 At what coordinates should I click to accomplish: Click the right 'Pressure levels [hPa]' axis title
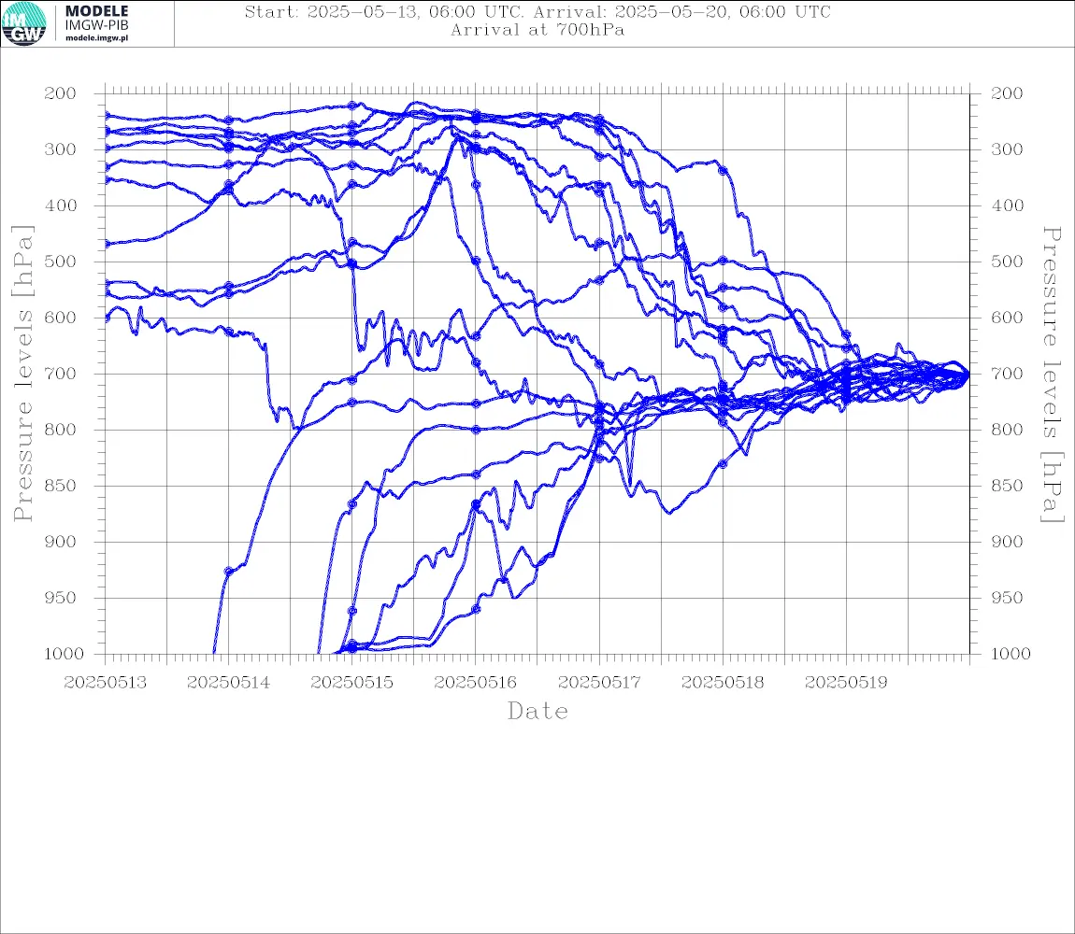tap(1053, 375)
